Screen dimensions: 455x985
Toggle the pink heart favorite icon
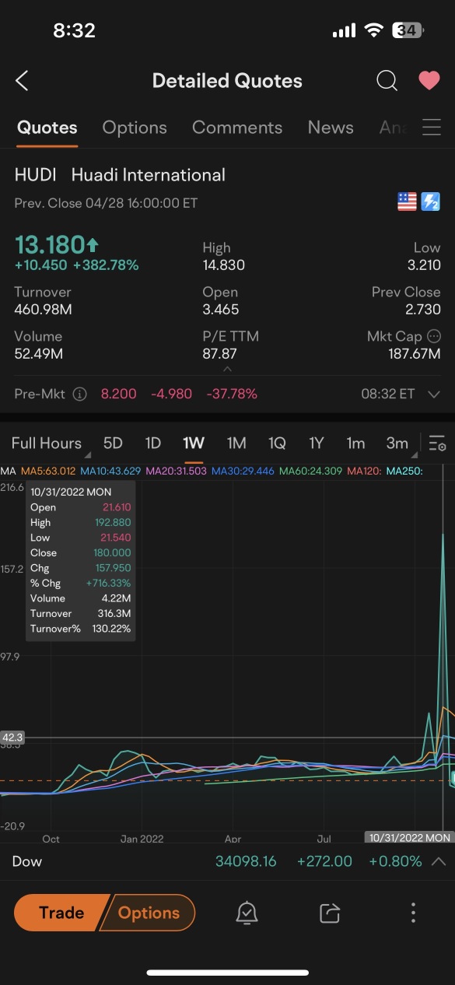(429, 81)
